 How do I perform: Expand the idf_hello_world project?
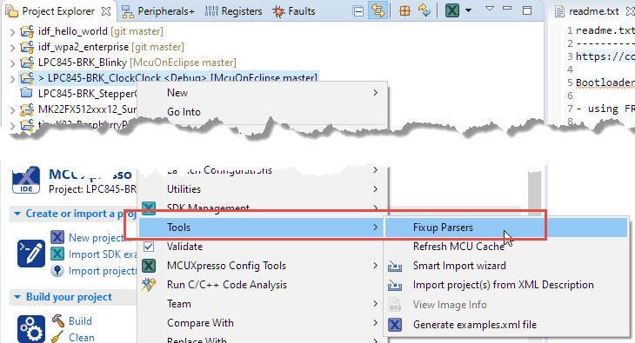[x=12, y=31]
